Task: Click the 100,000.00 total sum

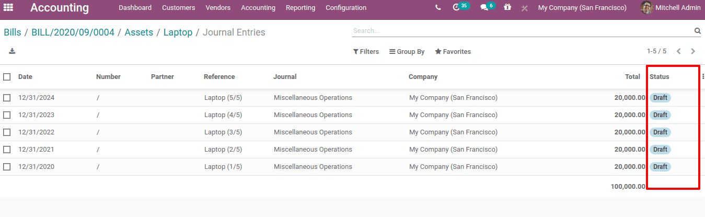Action: [628, 187]
